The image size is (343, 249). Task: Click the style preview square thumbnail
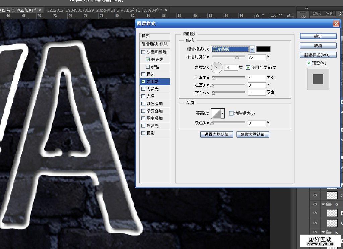pyautogui.click(x=318, y=79)
